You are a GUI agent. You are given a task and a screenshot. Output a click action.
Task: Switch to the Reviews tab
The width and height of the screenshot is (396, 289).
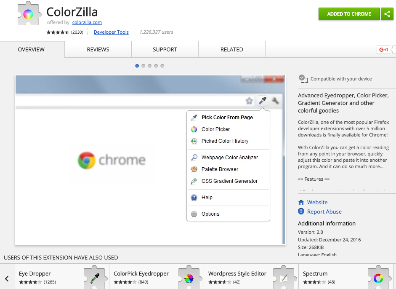tap(98, 50)
